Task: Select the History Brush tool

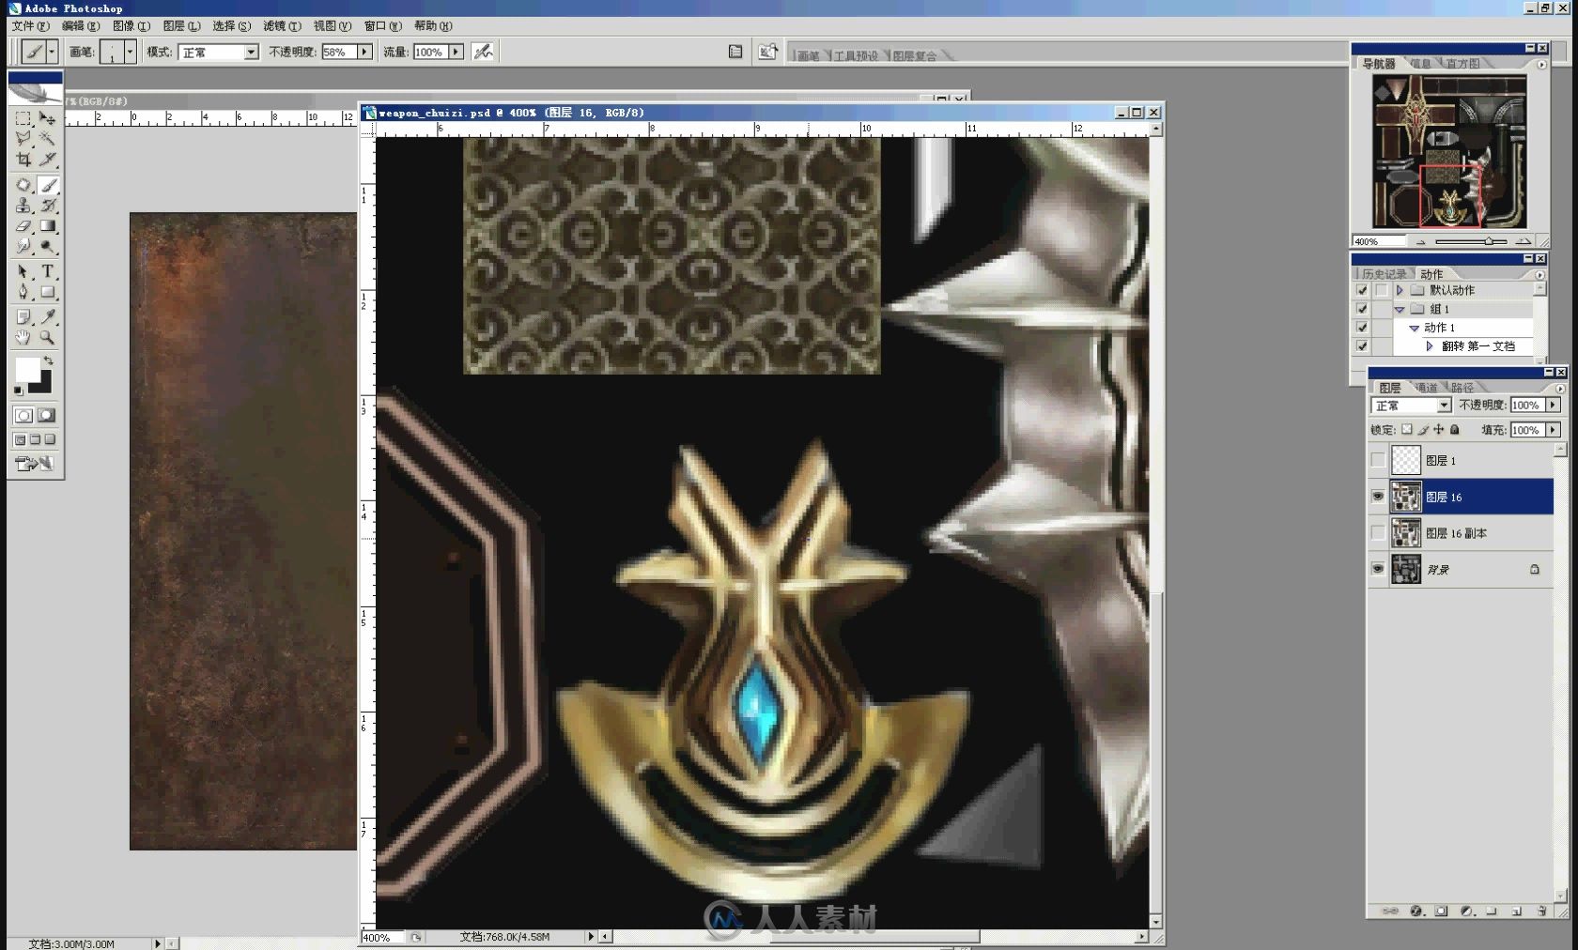Action: tap(47, 206)
